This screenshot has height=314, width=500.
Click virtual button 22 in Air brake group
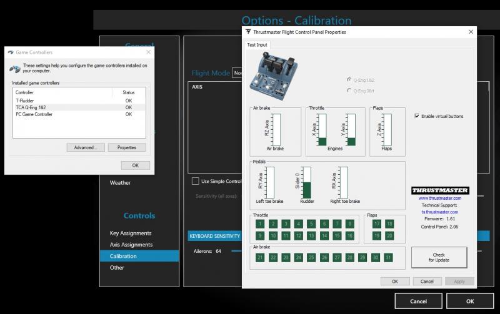[x=273, y=258]
